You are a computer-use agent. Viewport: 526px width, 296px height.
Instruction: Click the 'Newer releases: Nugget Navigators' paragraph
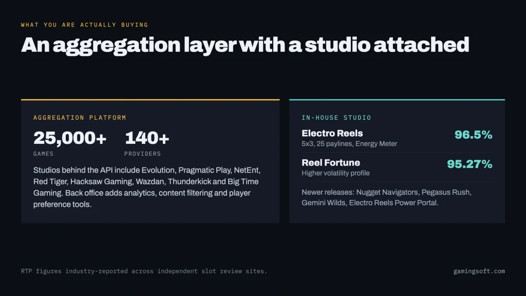pos(386,197)
